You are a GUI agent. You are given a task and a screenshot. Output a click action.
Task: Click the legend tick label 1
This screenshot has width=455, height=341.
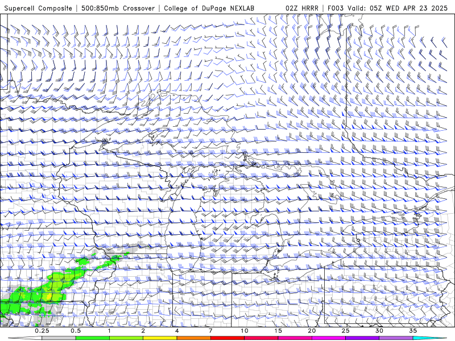[109, 331]
